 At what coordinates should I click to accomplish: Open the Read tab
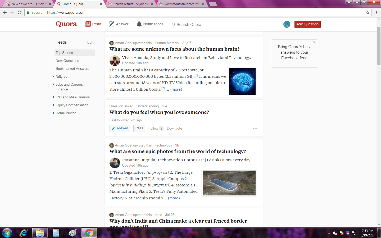pos(93,24)
